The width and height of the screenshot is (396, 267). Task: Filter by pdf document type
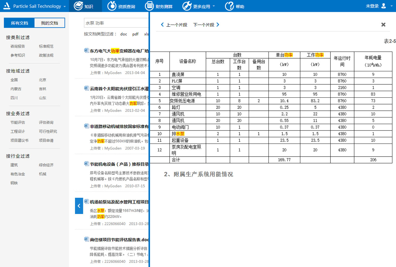tap(135, 34)
